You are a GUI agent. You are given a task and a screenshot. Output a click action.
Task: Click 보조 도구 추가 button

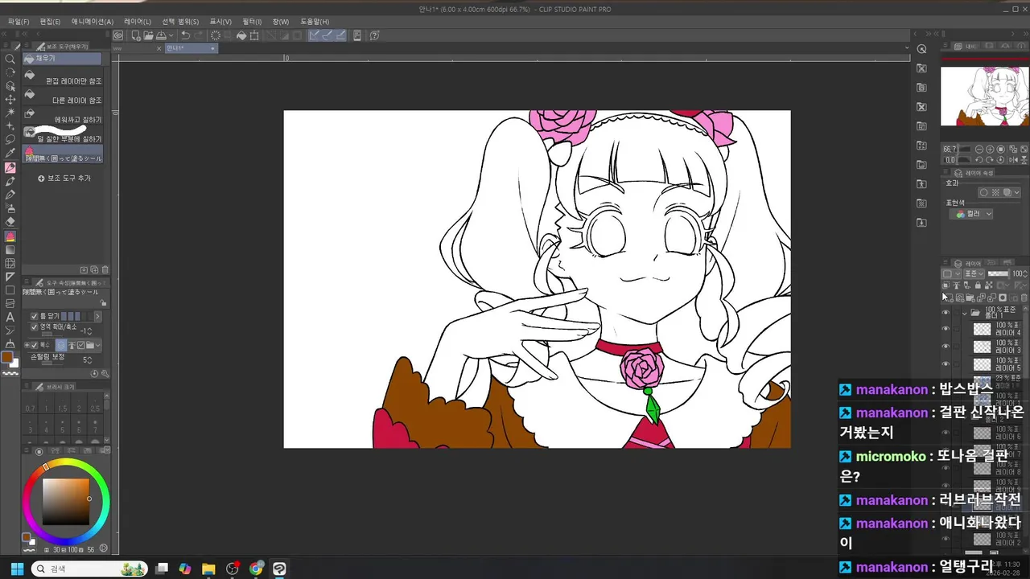click(64, 178)
